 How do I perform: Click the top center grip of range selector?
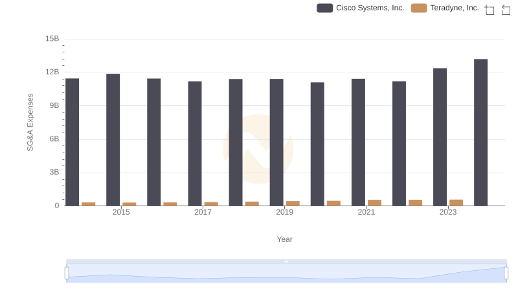(x=286, y=261)
